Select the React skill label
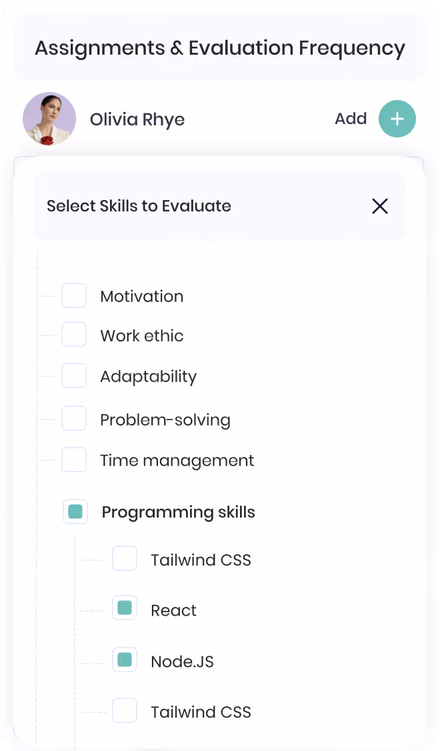Viewport: 440px width, 751px height. [x=173, y=610]
